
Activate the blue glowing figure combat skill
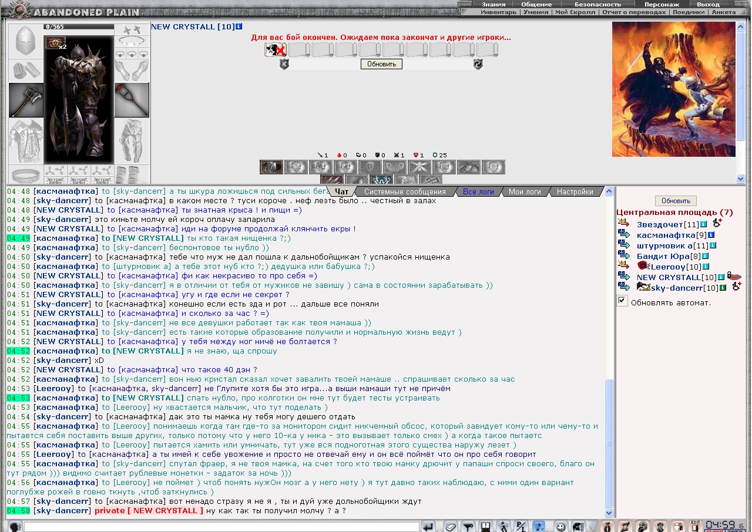click(382, 179)
